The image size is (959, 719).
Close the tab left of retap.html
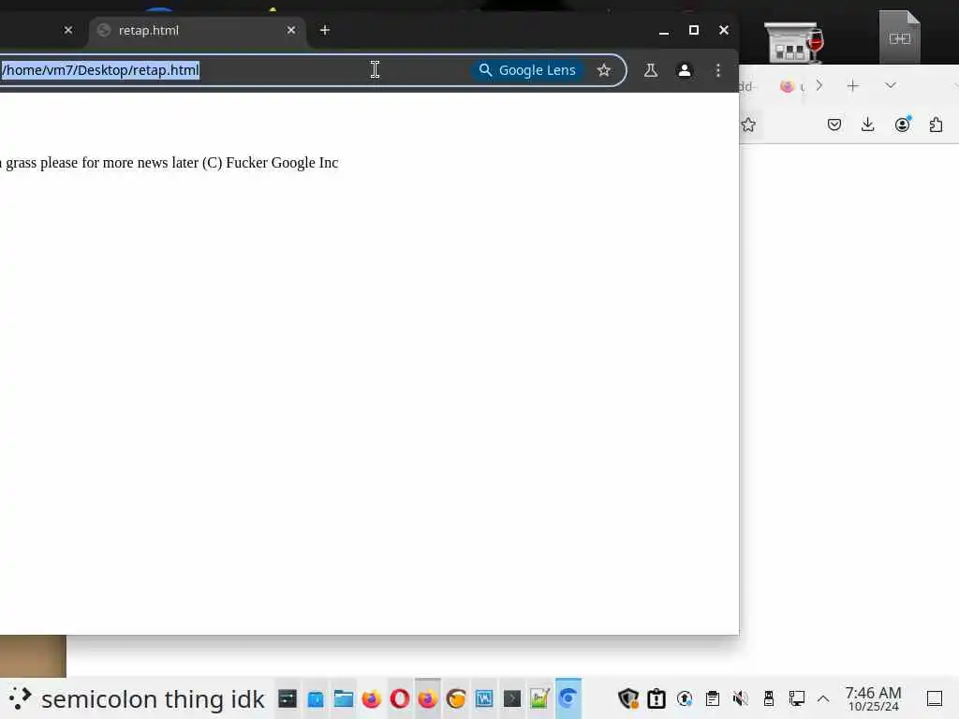tap(67, 30)
